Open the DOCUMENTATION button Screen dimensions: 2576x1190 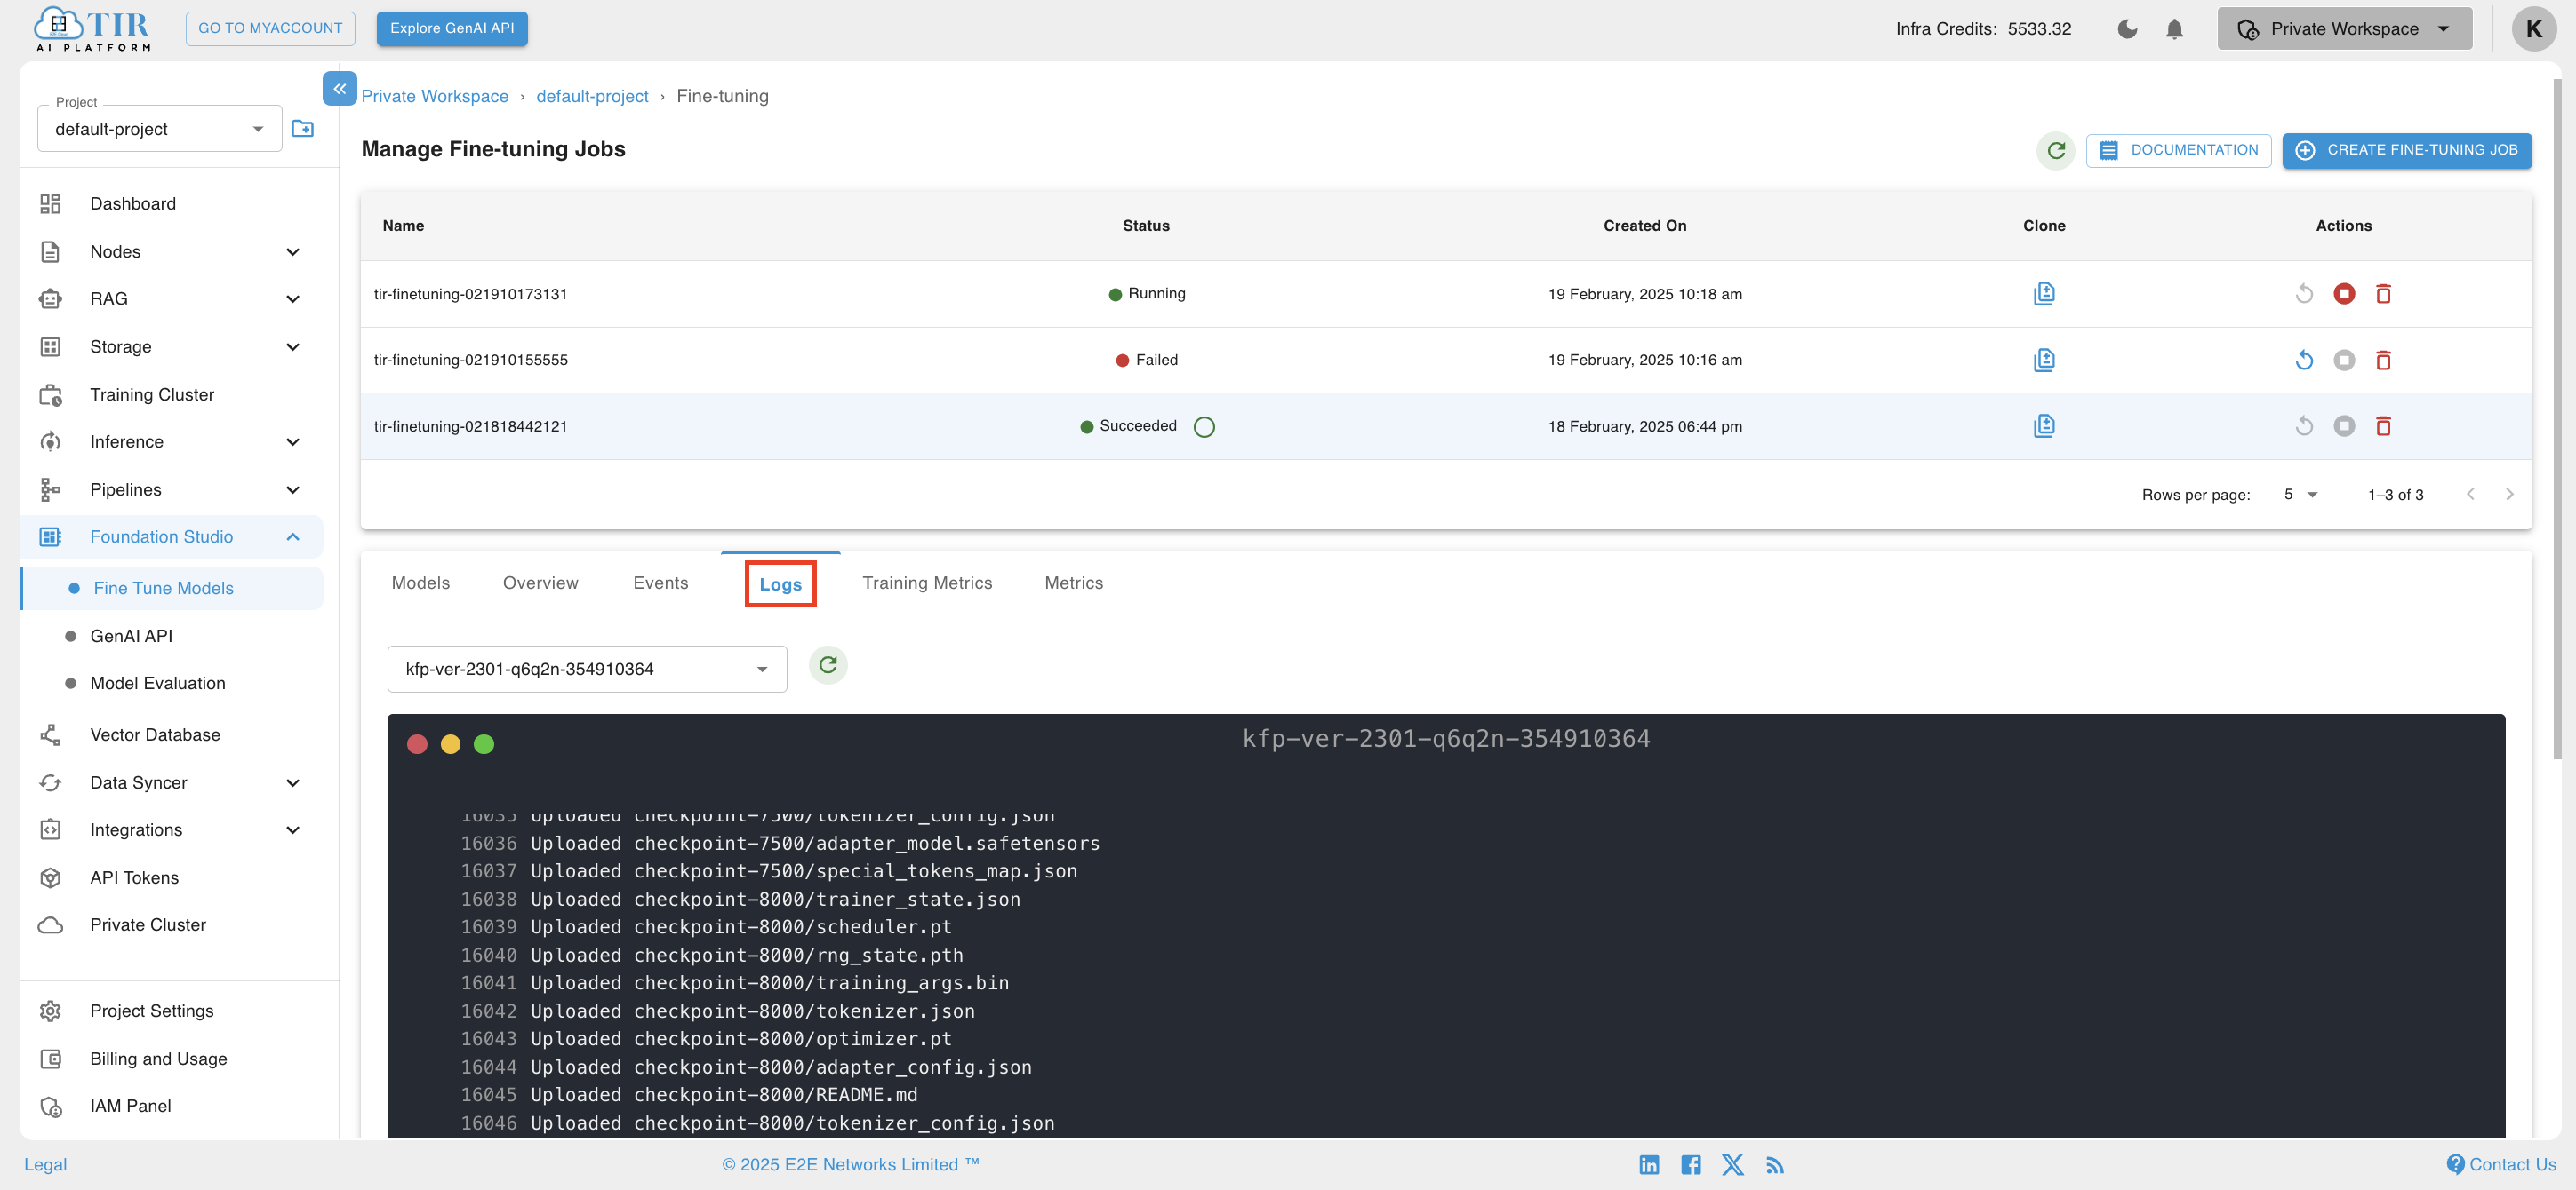click(x=2178, y=150)
